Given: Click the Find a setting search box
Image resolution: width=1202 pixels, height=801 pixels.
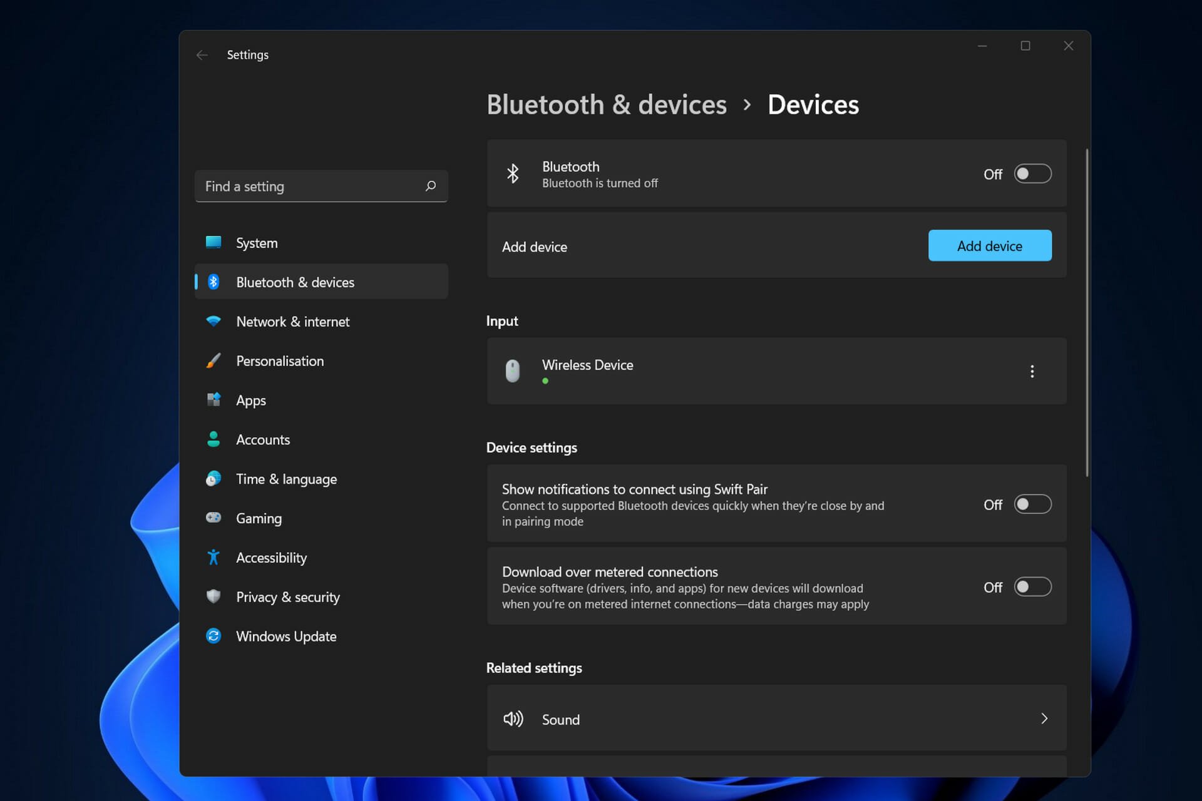Looking at the screenshot, I should [x=321, y=186].
